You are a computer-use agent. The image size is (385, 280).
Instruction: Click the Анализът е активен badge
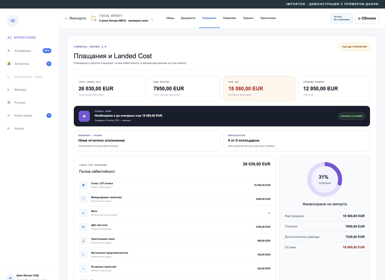352,116
